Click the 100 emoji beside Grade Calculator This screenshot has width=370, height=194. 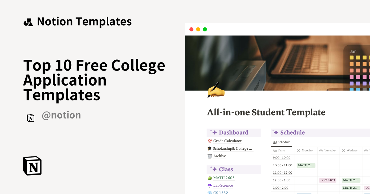coord(210,141)
